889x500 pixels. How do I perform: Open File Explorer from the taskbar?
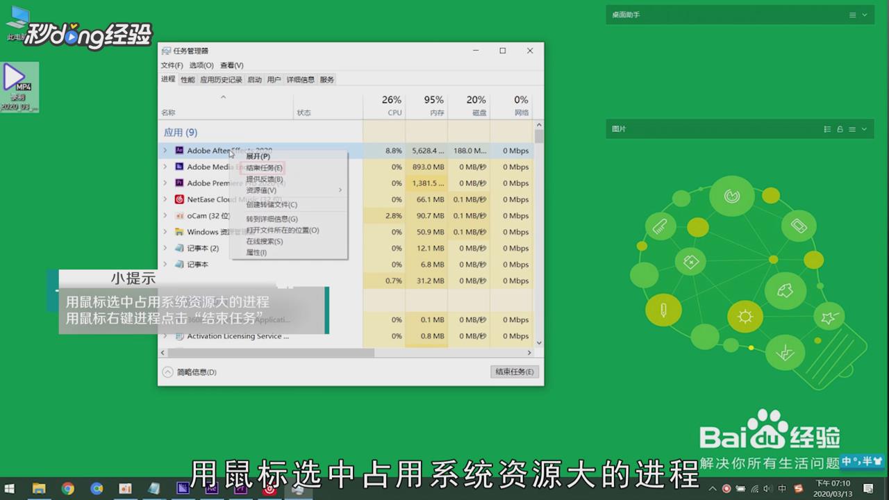[39, 489]
